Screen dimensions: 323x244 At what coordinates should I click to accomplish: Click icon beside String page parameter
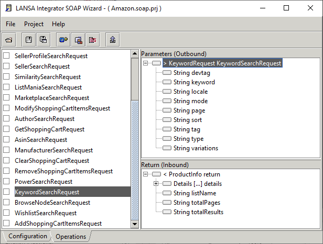167,110
